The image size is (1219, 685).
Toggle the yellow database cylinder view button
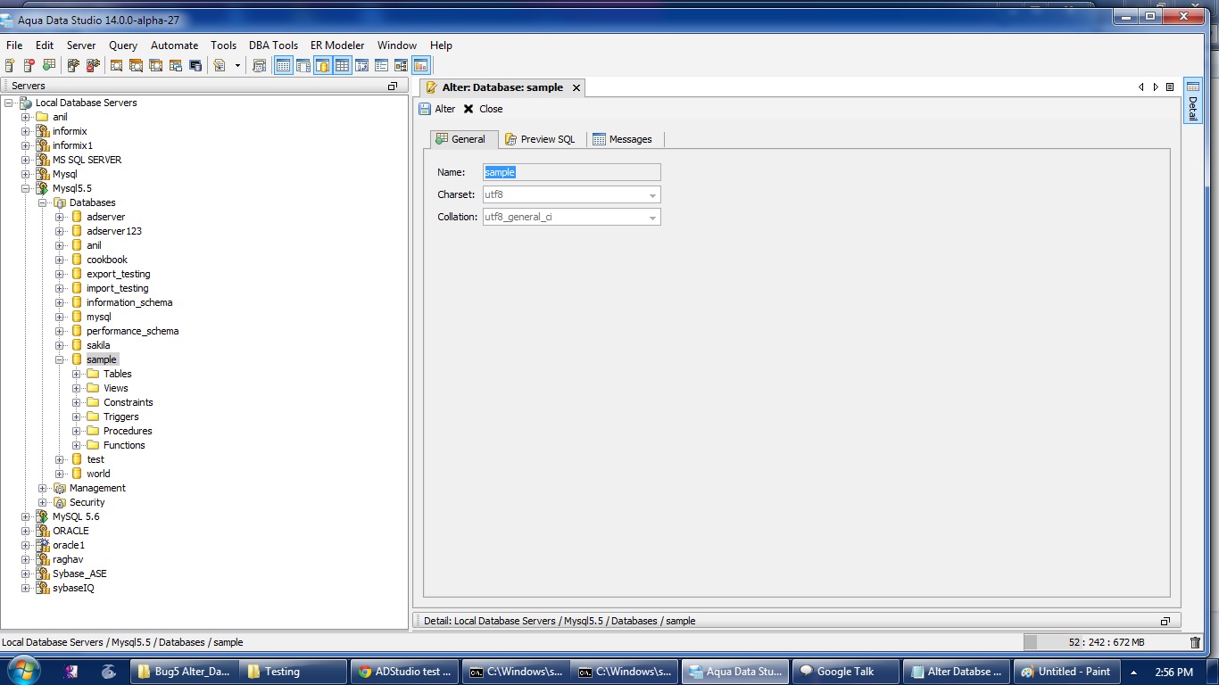pyautogui.click(x=323, y=65)
